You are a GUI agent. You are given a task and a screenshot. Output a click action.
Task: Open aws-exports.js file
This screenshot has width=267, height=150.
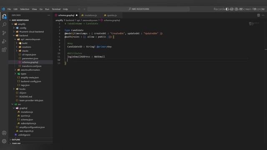click(26, 131)
